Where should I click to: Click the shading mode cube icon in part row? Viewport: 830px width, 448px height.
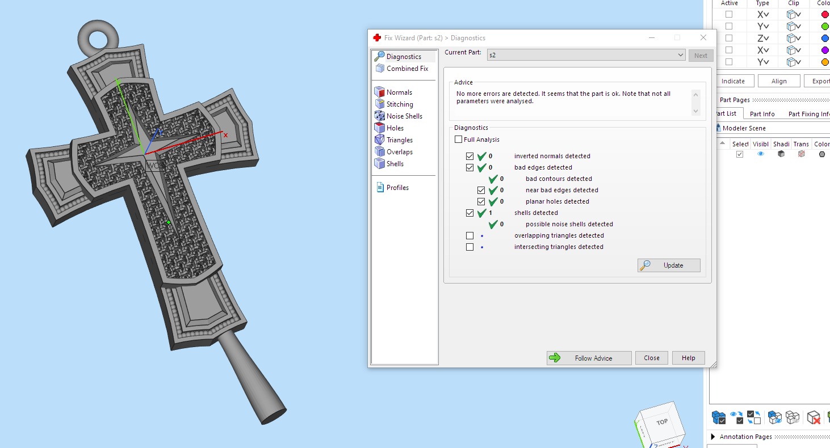pyautogui.click(x=781, y=154)
